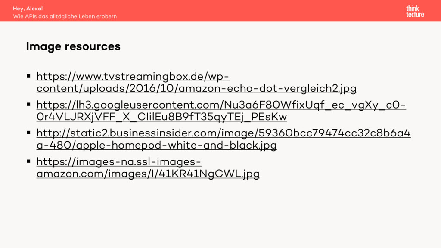Click the word 'tecture' in the logo
Image resolution: width=441 pixels, height=248 pixels.
click(x=415, y=15)
